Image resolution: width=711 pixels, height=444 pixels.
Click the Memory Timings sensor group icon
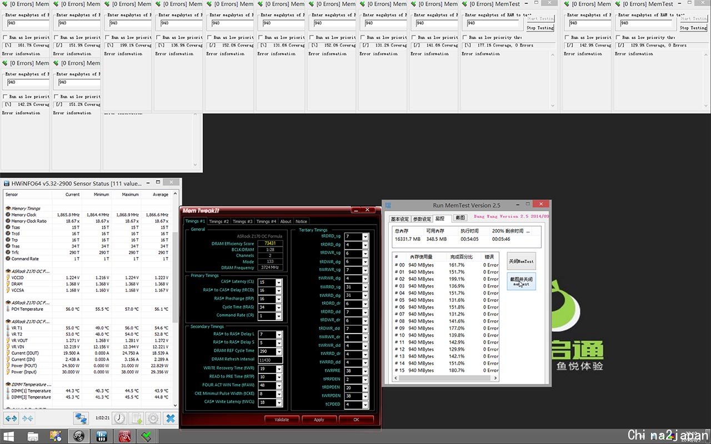[8, 209]
